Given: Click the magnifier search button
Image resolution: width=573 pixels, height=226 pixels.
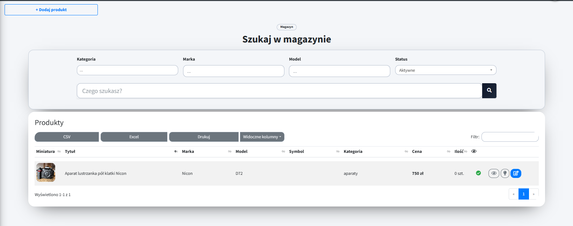Looking at the screenshot, I should [x=489, y=91].
